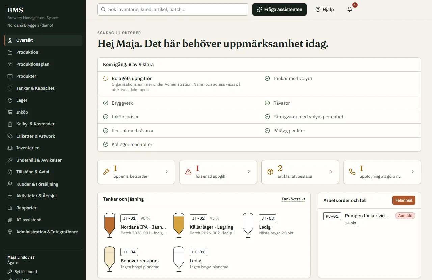Click the Kalkyl & Kostnader calculator icon
Viewport: 432px width, 280px height.
point(10,124)
